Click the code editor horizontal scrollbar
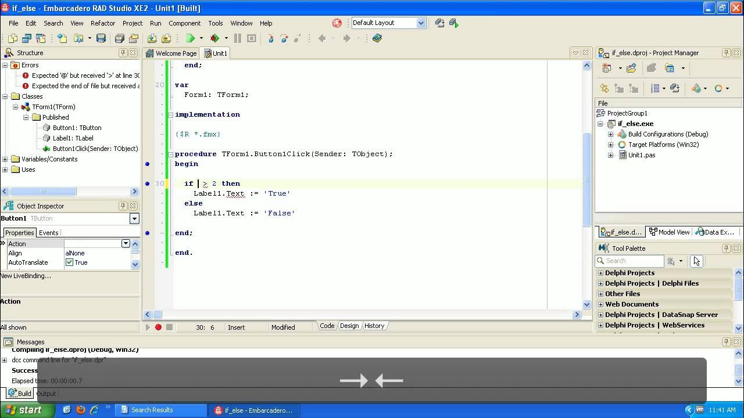The image size is (744, 418). coord(362,314)
